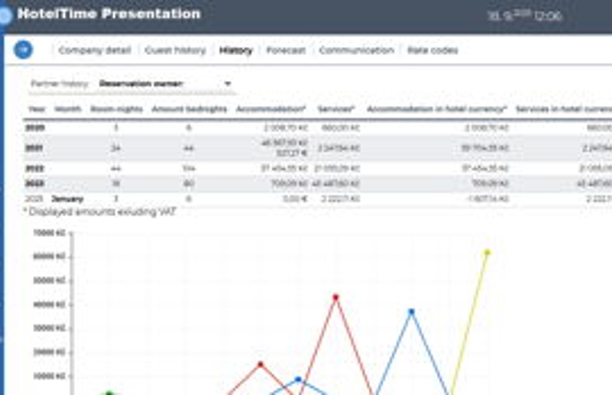The height and width of the screenshot is (395, 612).
Task: Click the Accommodation* column header
Action: (271, 109)
